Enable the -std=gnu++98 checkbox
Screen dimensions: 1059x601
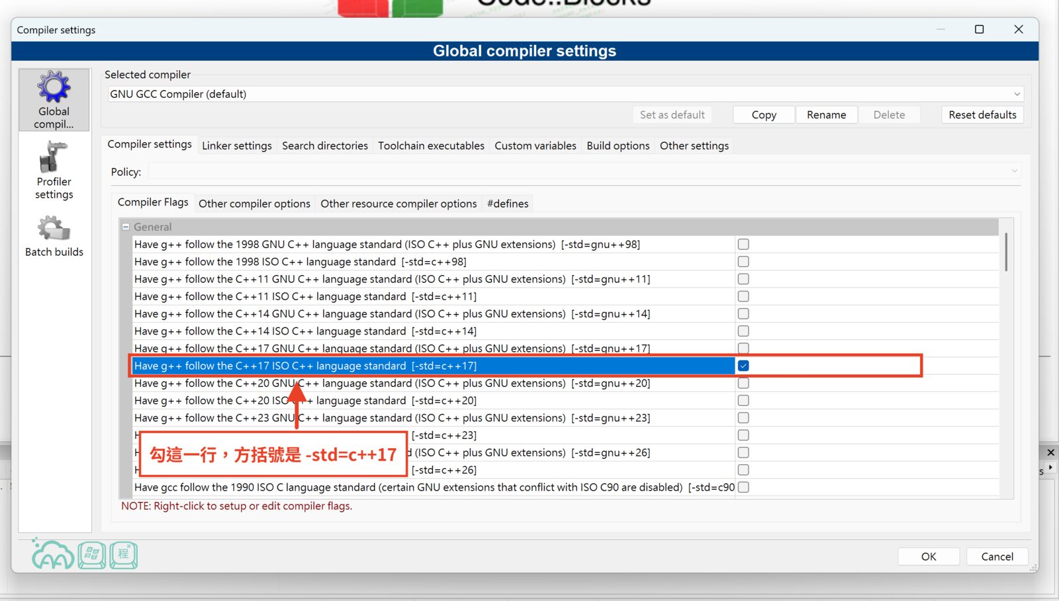[743, 244]
